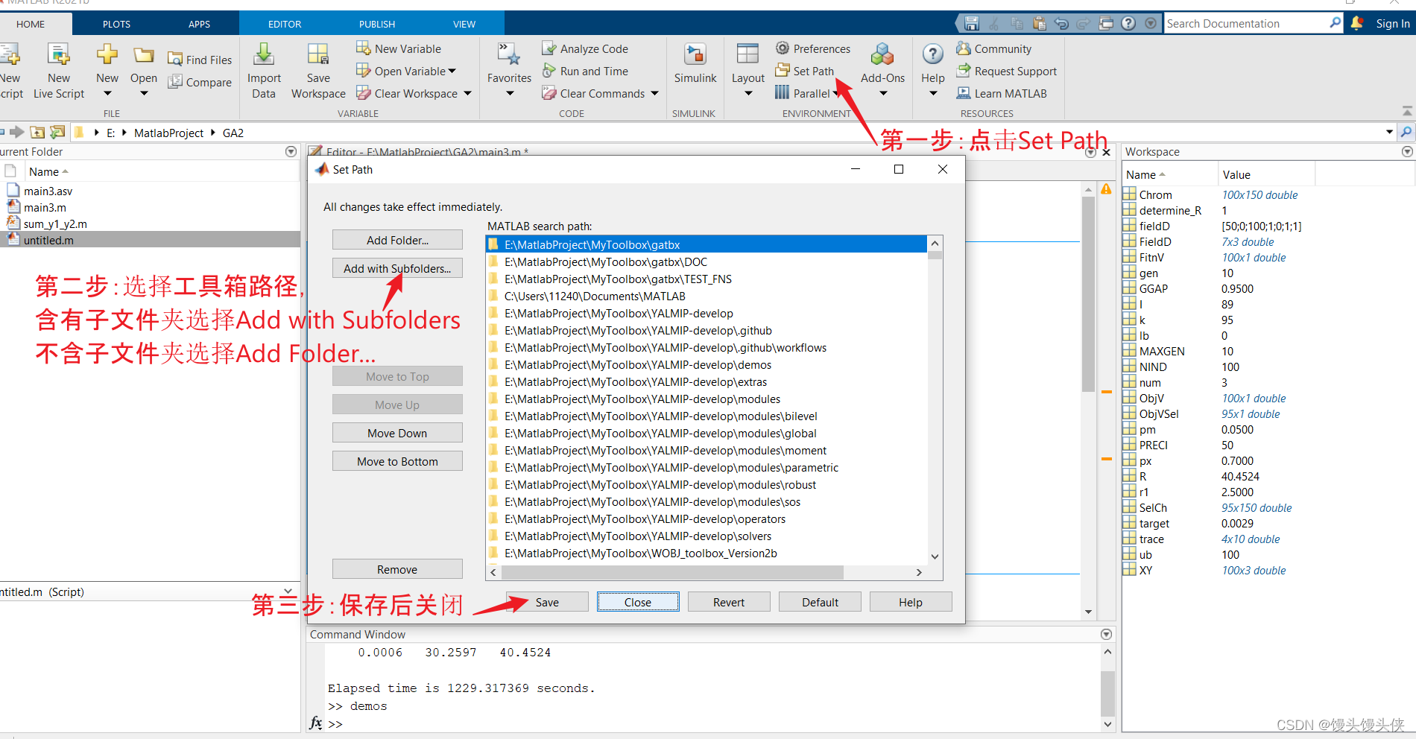Click Add with Subfolders... button
This screenshot has width=1416, height=739.
click(x=397, y=268)
